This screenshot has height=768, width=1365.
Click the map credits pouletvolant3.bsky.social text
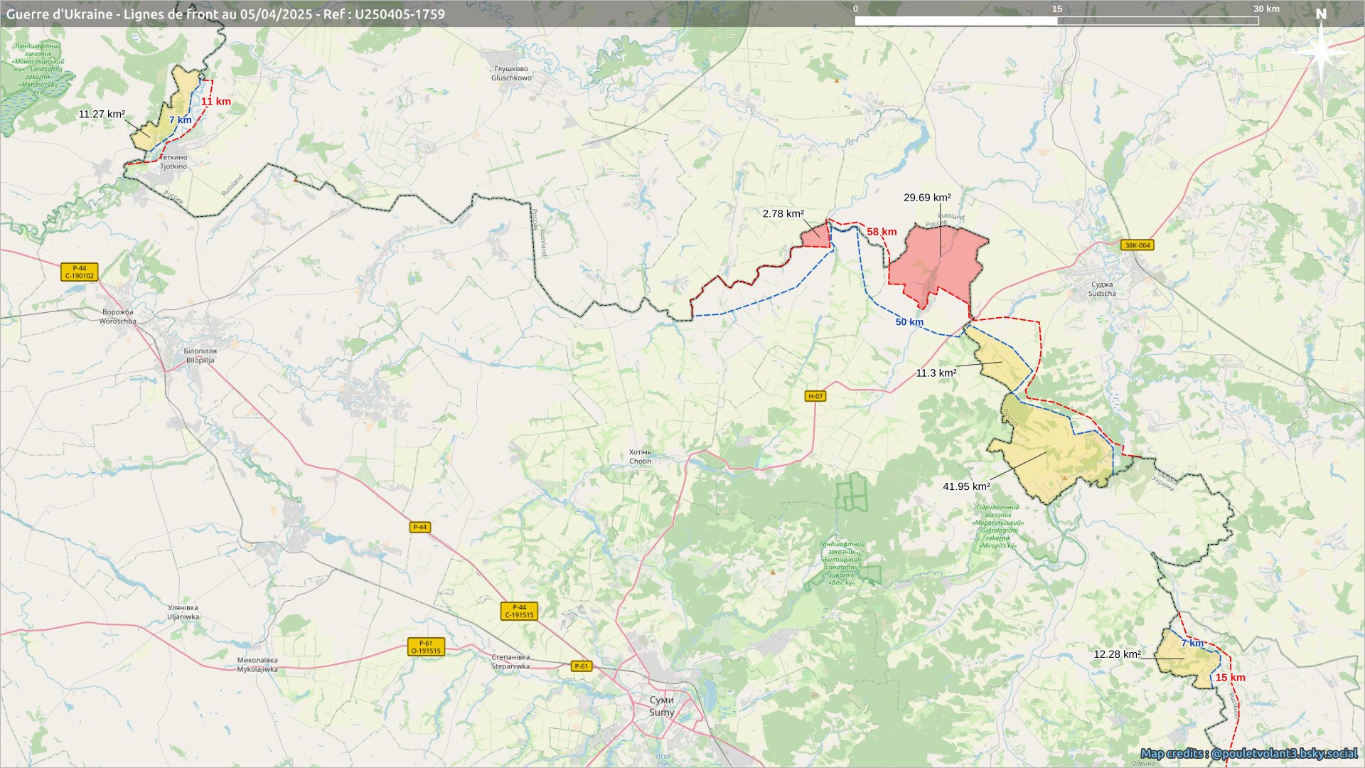click(1248, 753)
